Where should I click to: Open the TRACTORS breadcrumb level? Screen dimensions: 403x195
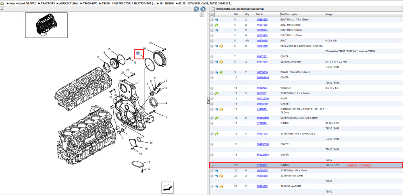pyautogui.click(x=48, y=3)
